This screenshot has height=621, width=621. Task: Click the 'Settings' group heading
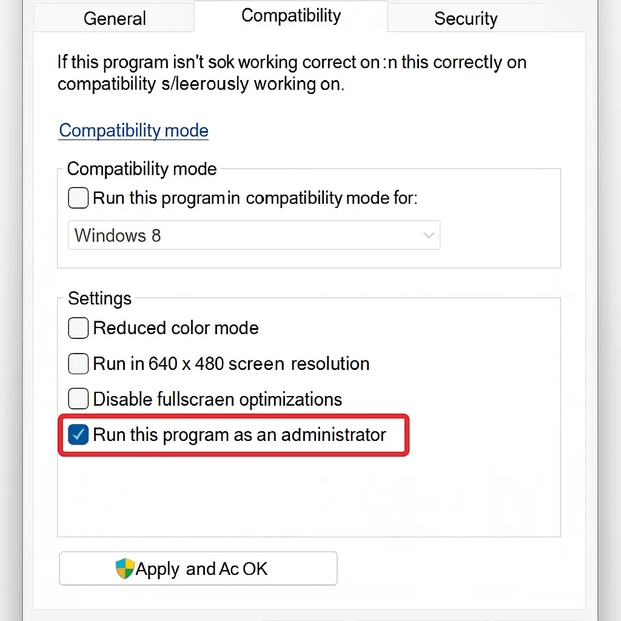(x=99, y=298)
